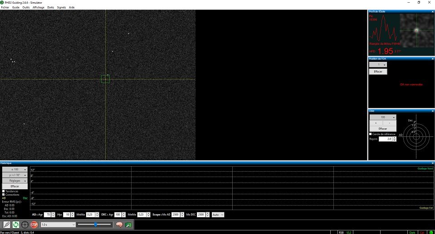Adjust the DEC Agr spinner arrows
435x234 pixels.
[123, 215]
